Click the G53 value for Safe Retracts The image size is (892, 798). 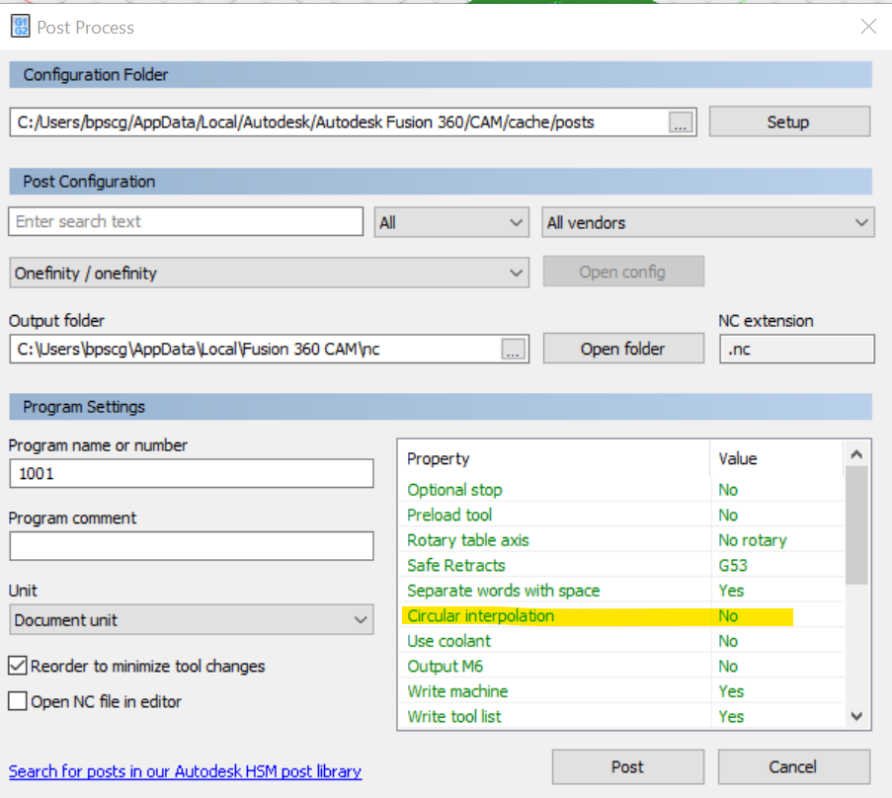tap(733, 565)
